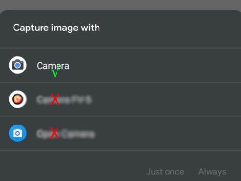Click empty space right of Open Camera label
The width and height of the screenshot is (241, 181).
168,133
